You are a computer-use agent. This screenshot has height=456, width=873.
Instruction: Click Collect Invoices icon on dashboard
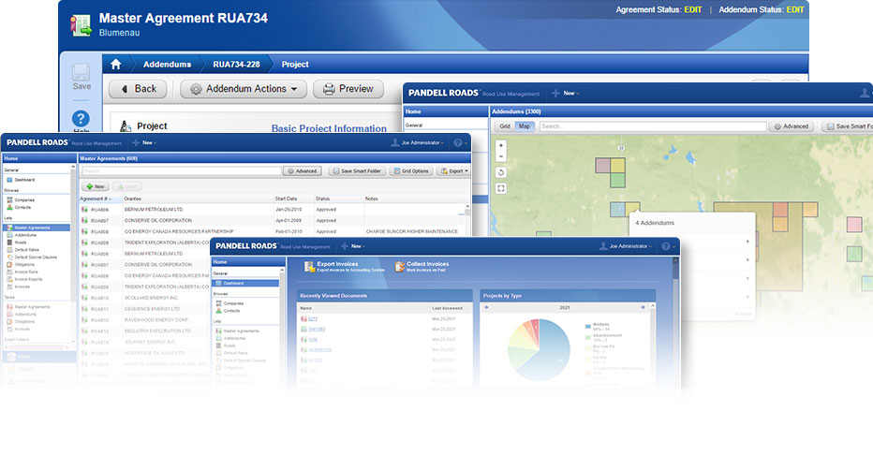pyautogui.click(x=400, y=267)
